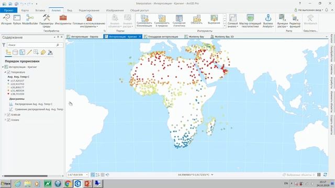Viewport: 335px width, 188px height.
Task: Click the Пуск (Start) button
Action: point(6,183)
